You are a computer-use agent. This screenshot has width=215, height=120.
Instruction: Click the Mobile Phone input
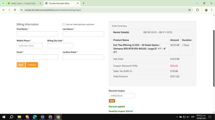[x=30, y=46]
